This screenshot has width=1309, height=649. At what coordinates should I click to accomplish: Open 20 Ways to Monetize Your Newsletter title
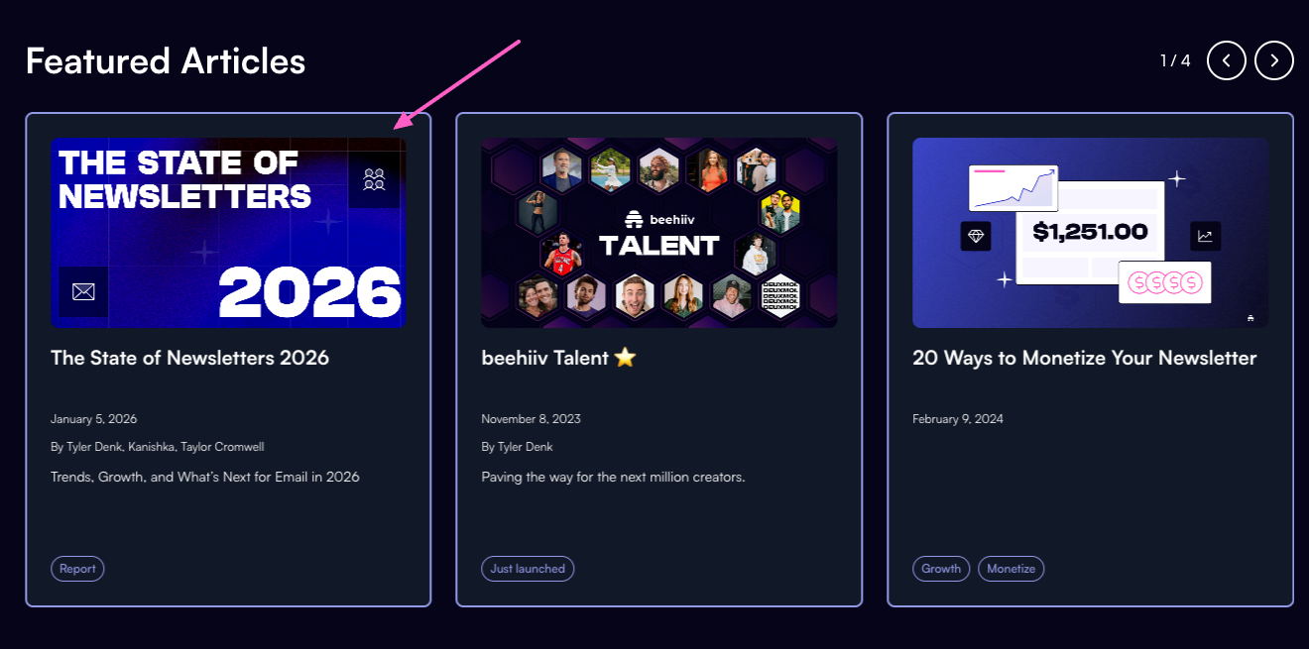click(1085, 358)
